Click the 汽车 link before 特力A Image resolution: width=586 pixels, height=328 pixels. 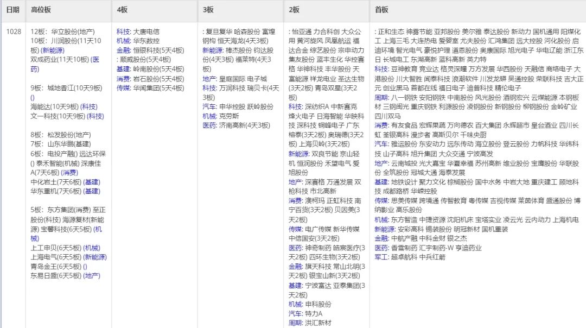295,313
